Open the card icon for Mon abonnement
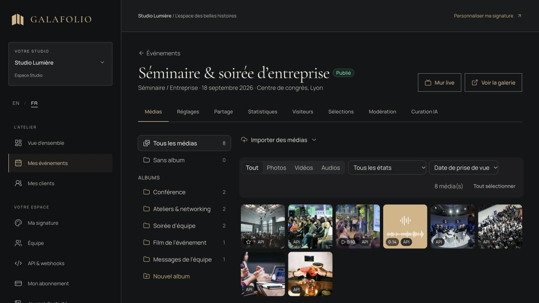Viewport: 539px width, 303px height. [18, 284]
